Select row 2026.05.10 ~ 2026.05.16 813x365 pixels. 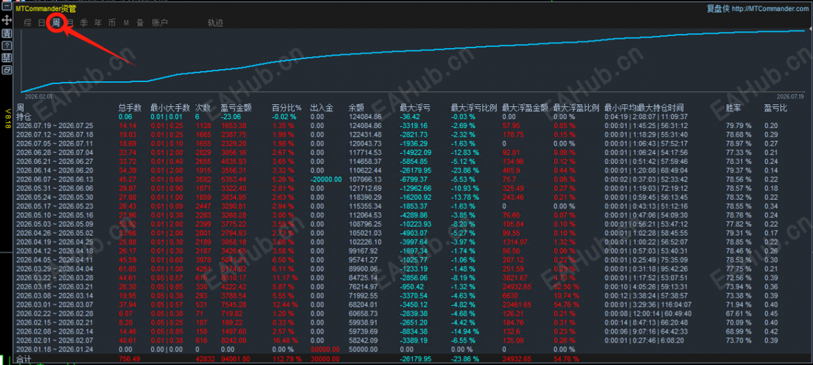tap(55, 215)
